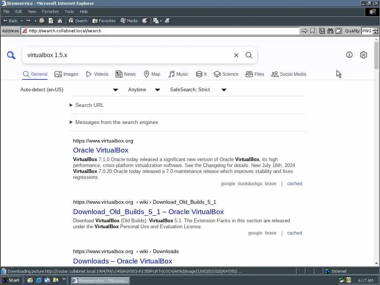Switch to the Social Media tab

[289, 74]
